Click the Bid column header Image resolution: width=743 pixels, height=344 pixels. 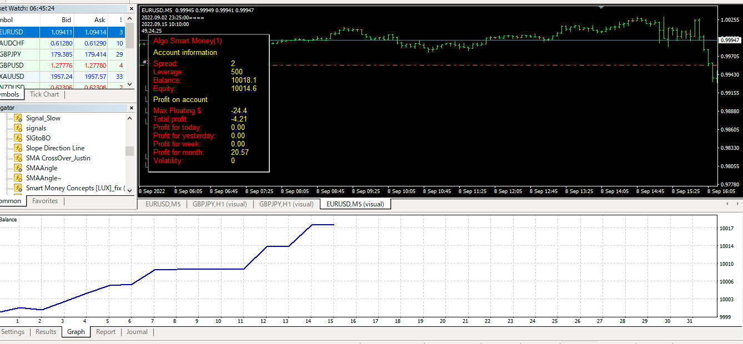click(66, 20)
